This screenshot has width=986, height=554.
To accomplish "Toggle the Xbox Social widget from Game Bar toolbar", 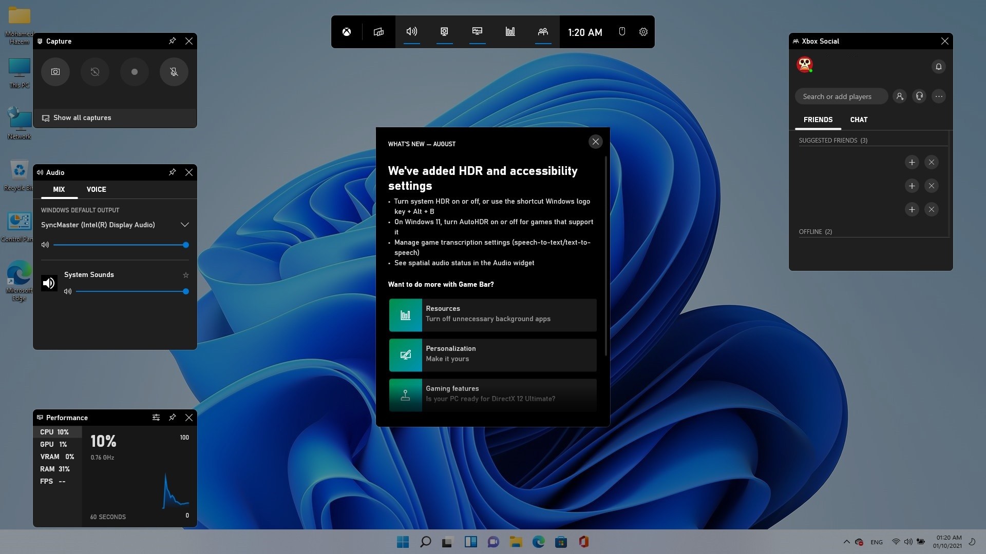I will pyautogui.click(x=543, y=32).
